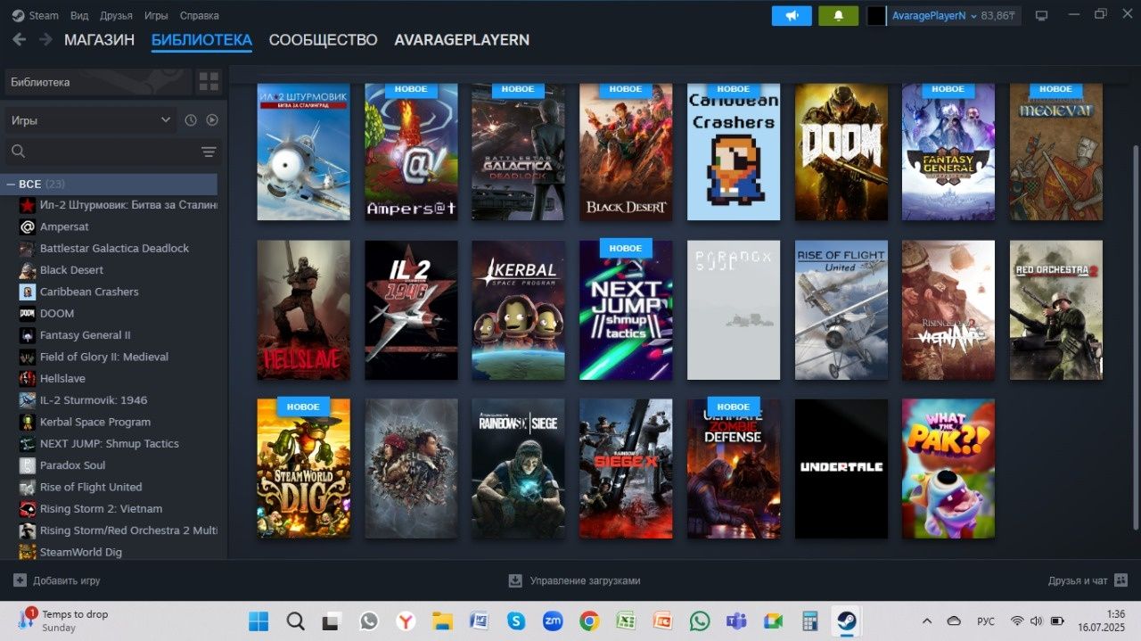Open the Справка menu
Viewport: 1141px width, 641px height.
click(199, 15)
